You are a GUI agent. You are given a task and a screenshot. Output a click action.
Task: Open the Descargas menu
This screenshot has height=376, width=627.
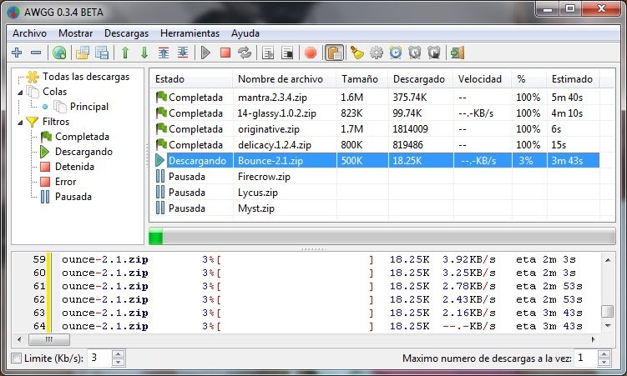click(126, 33)
